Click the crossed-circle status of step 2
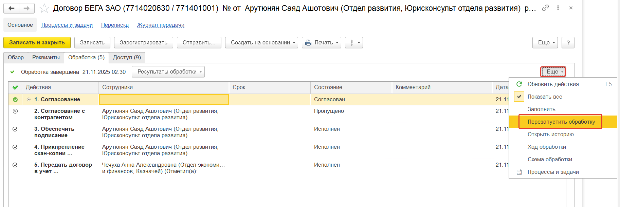This screenshot has width=620, height=207. click(x=15, y=111)
